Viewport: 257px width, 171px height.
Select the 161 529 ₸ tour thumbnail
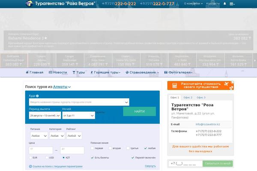click(238, 60)
